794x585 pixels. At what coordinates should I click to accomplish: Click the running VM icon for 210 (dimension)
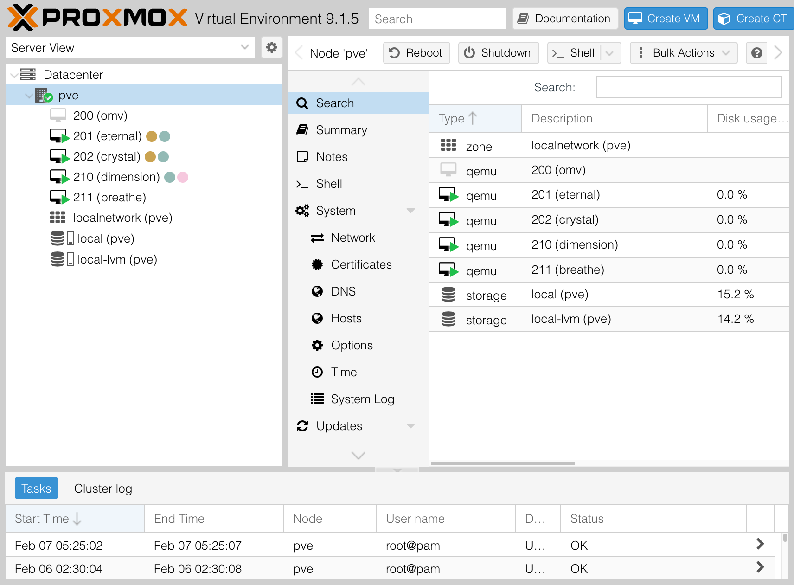click(x=59, y=177)
